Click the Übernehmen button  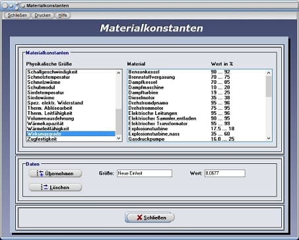(x=55, y=173)
